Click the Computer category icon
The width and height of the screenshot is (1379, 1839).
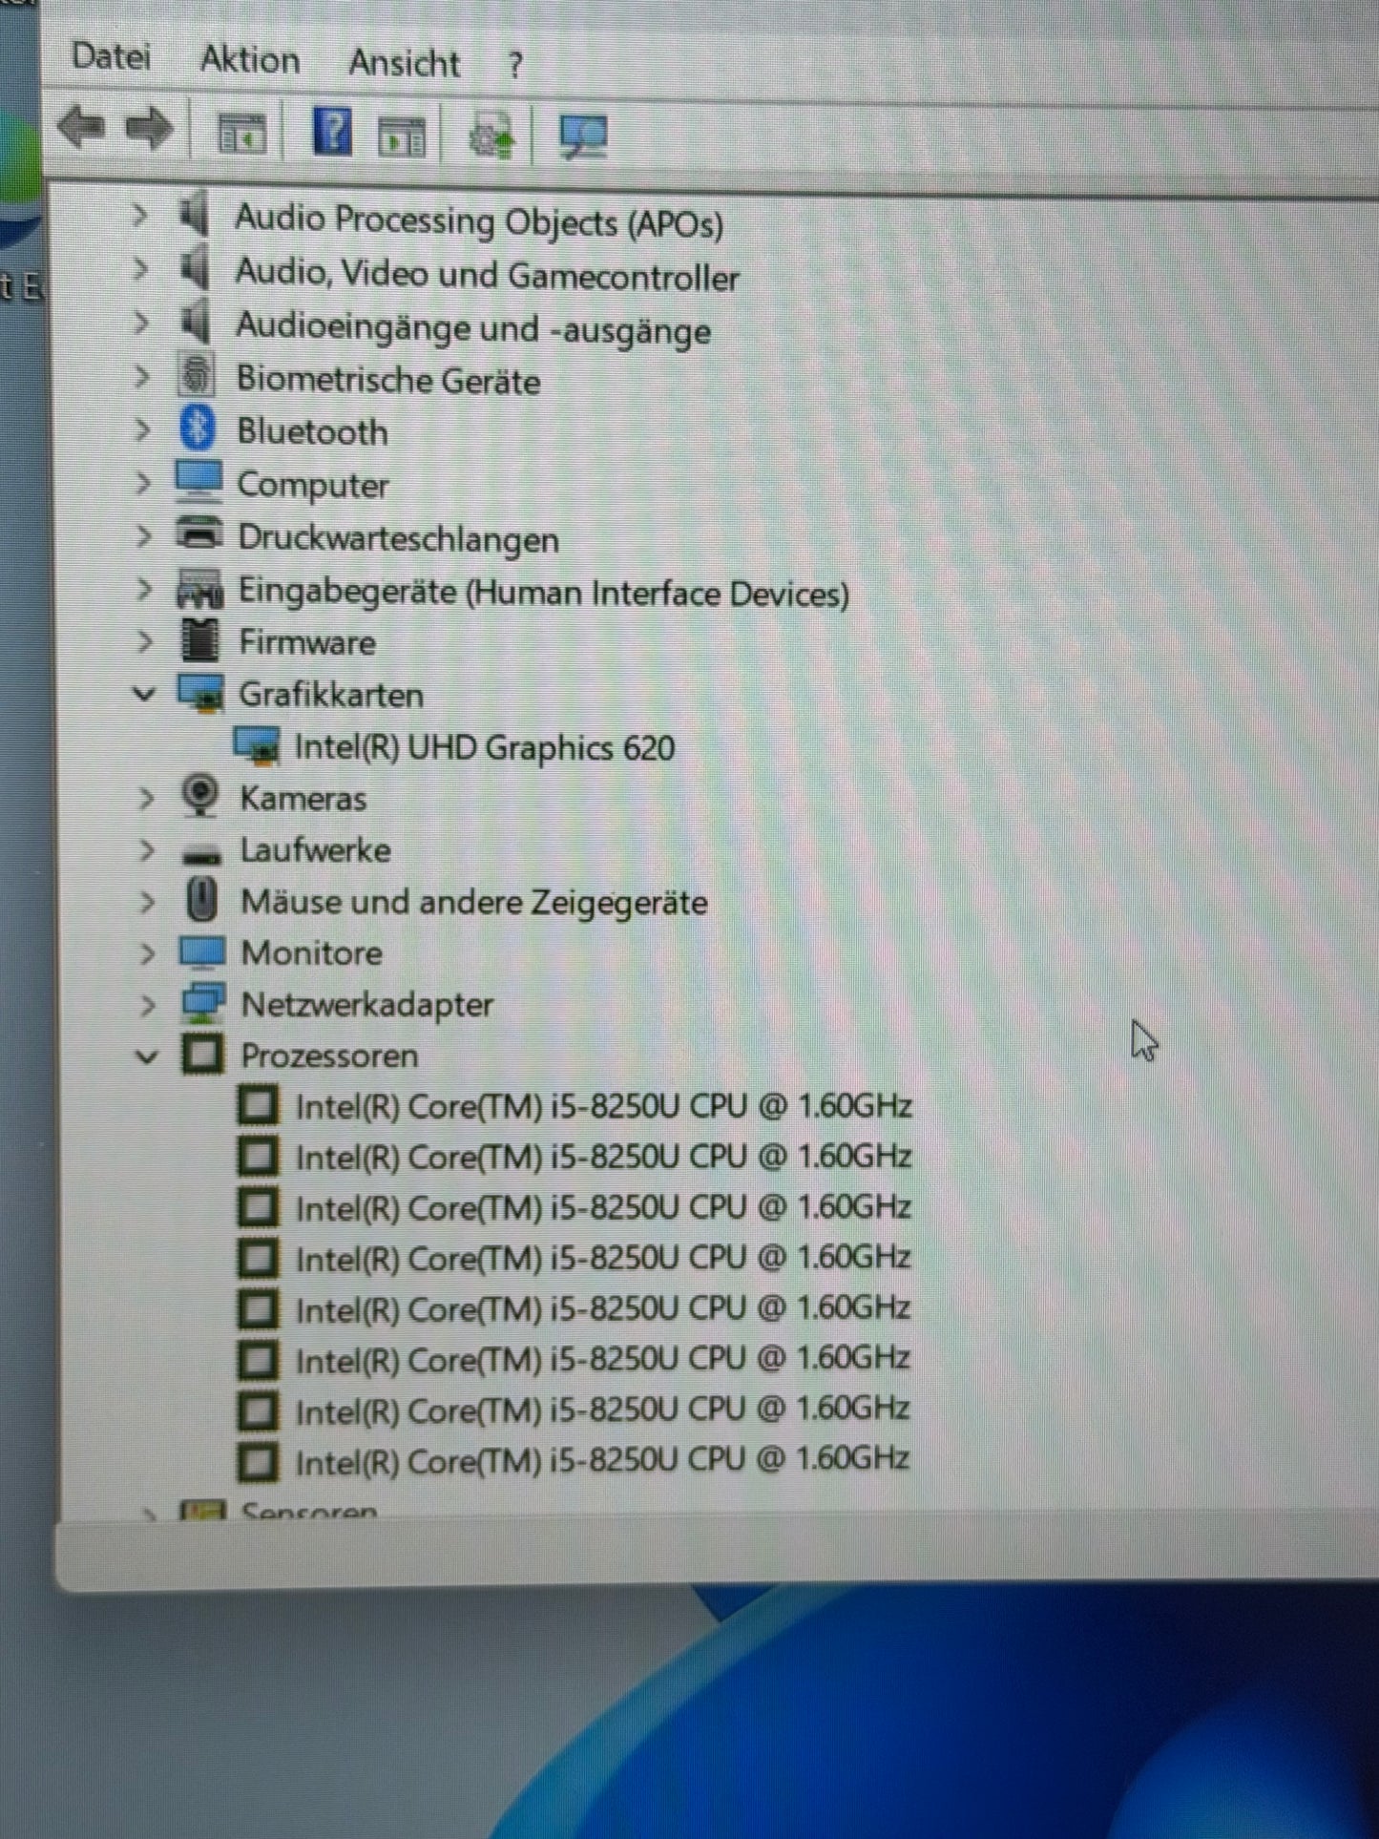(199, 482)
